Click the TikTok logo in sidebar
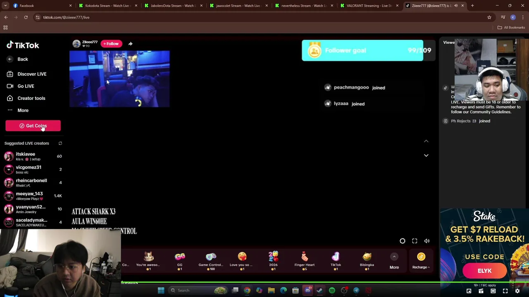 click(x=23, y=45)
